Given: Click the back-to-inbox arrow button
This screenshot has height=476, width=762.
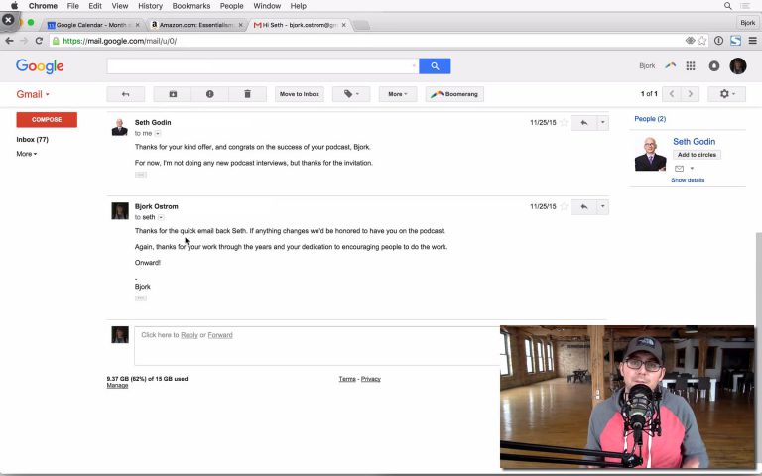Looking at the screenshot, I should click(125, 94).
